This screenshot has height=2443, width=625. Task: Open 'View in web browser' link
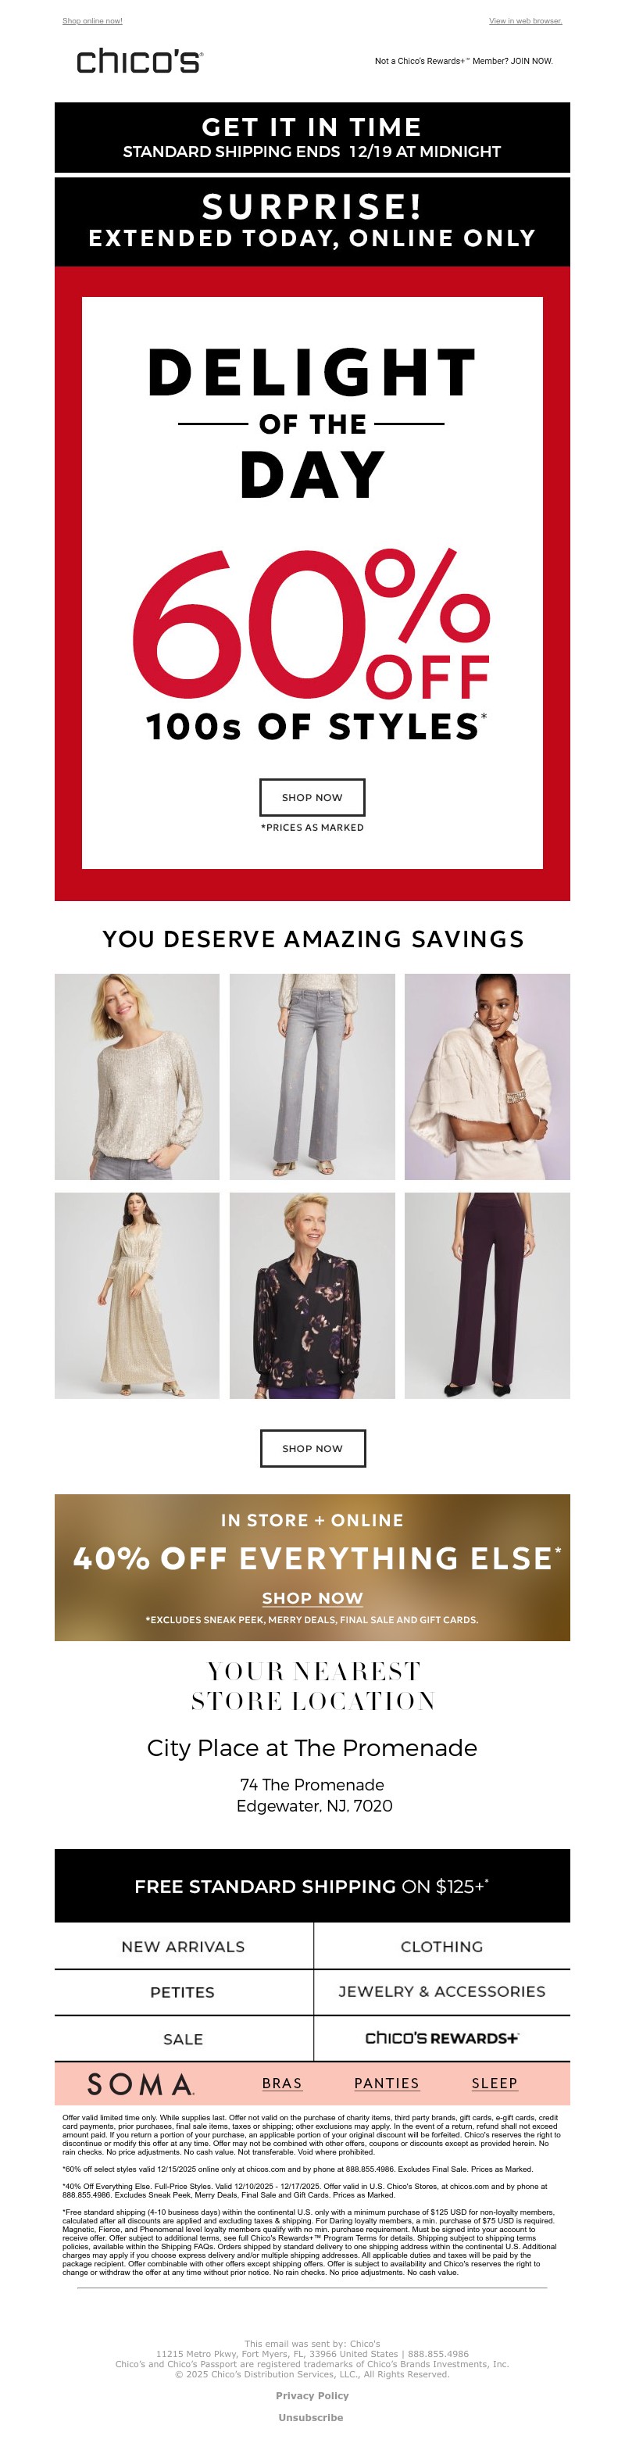(x=526, y=21)
